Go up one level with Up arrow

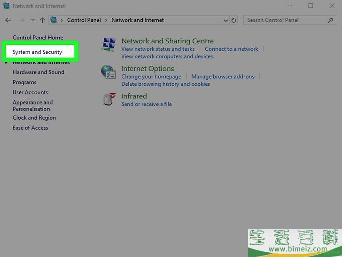click(x=42, y=20)
